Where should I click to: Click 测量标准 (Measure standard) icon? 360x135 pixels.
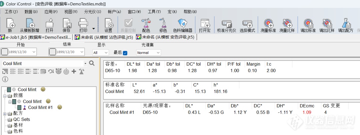(268, 25)
